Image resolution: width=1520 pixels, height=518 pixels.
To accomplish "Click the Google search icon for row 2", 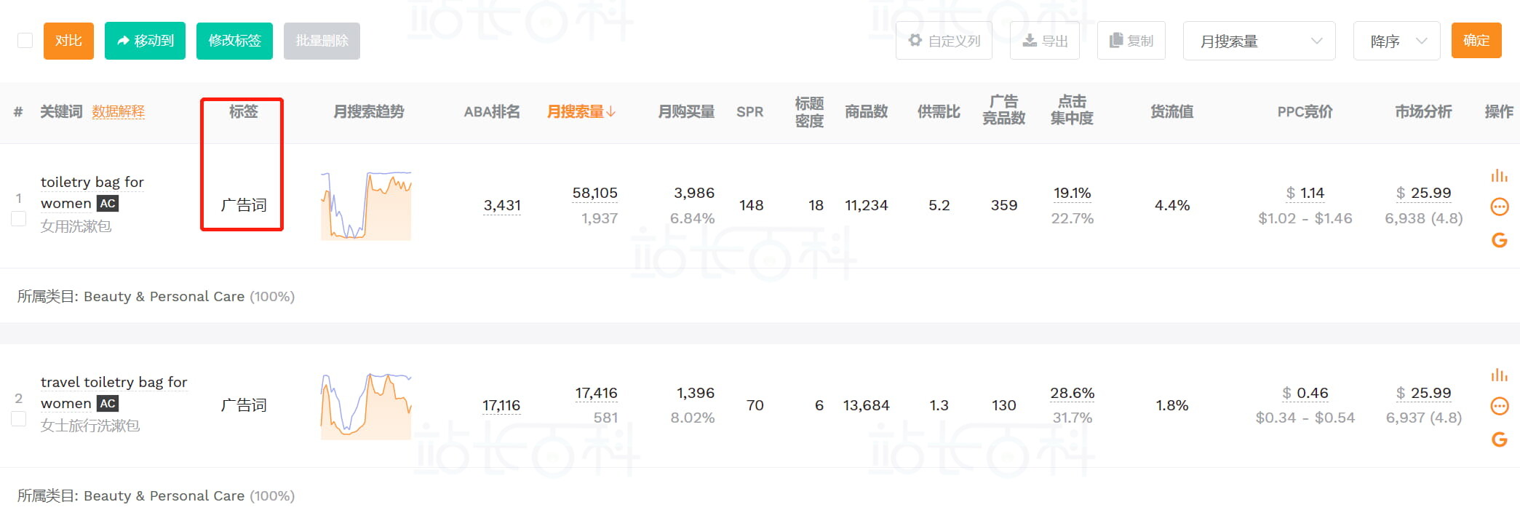I will [1499, 439].
